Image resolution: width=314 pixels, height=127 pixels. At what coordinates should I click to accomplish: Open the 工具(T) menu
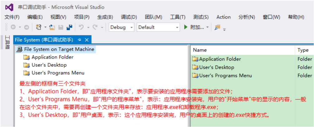point(178,17)
